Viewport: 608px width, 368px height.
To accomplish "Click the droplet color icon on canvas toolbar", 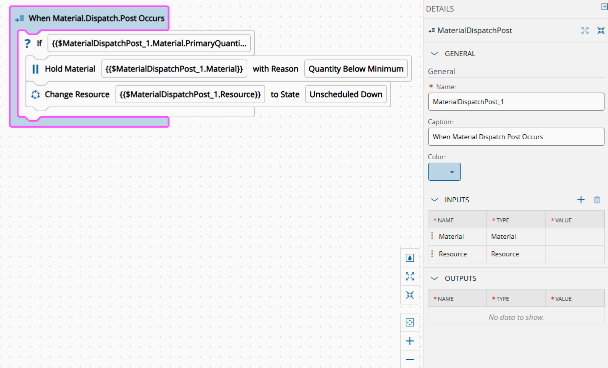I will click(410, 258).
